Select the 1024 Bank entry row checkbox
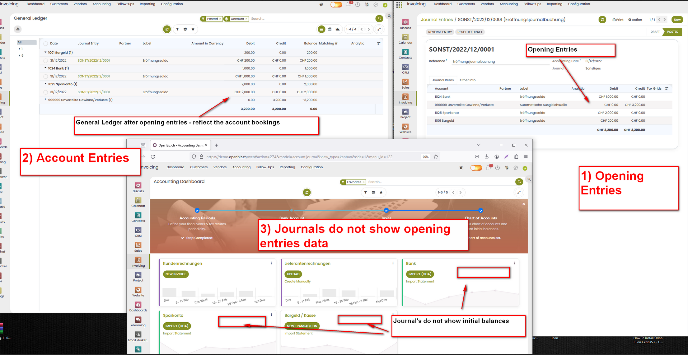The height and width of the screenshot is (355, 688). click(x=46, y=77)
